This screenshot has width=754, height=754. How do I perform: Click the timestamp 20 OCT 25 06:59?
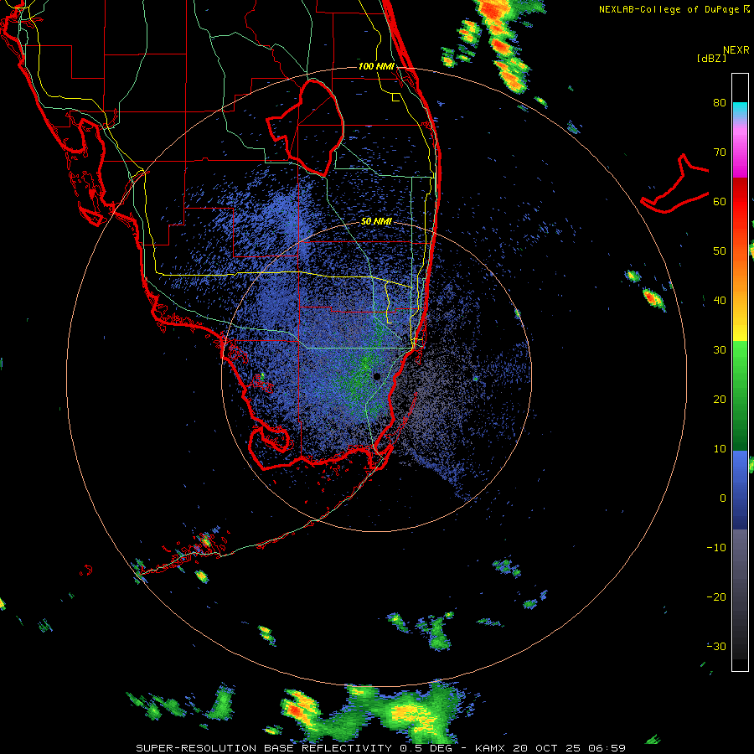(x=569, y=748)
